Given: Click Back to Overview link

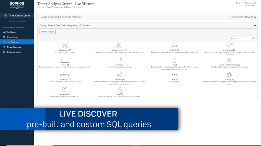Looking at the screenshot, I should pyautogui.click(x=17, y=21).
